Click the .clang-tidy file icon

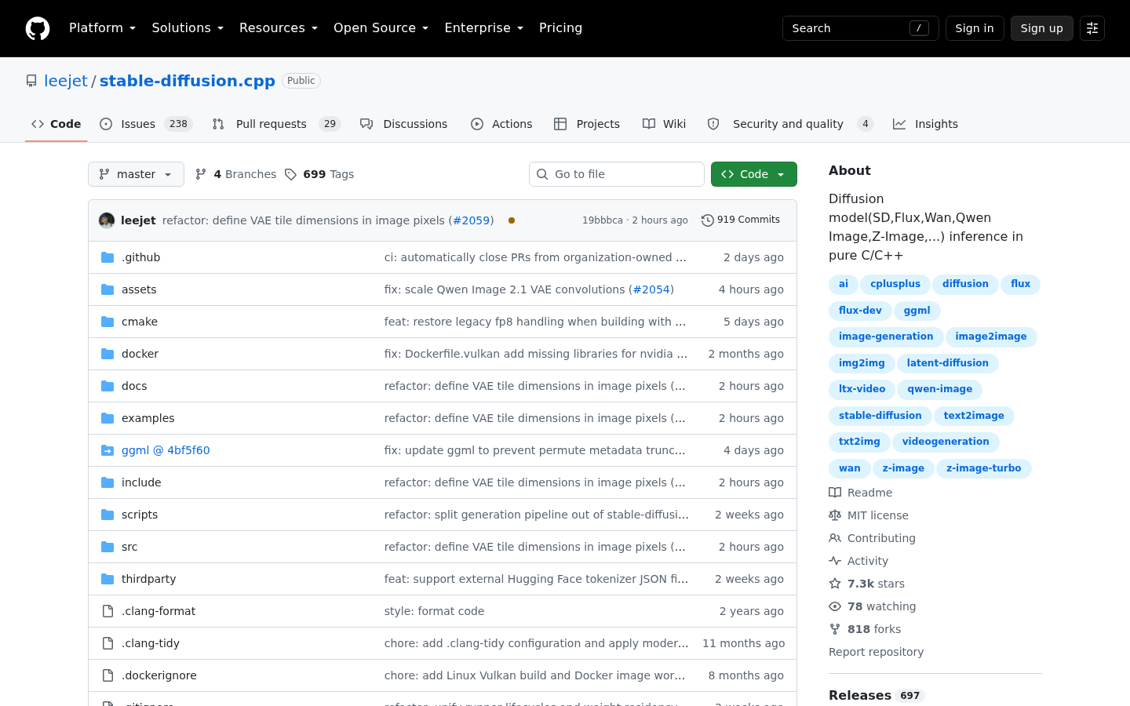point(108,643)
